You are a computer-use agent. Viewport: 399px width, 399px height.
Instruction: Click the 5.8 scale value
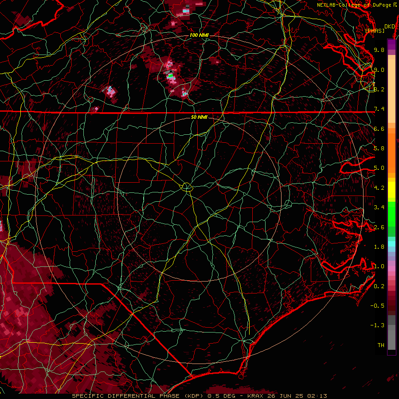click(379, 149)
